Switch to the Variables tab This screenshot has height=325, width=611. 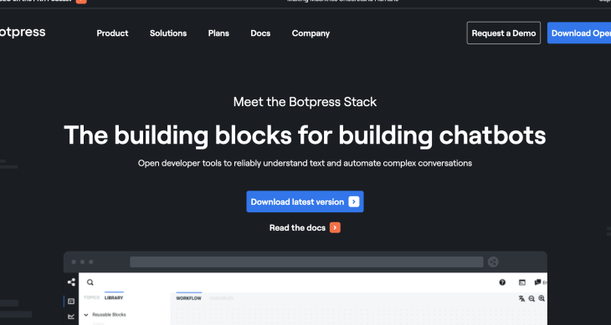tap(221, 298)
